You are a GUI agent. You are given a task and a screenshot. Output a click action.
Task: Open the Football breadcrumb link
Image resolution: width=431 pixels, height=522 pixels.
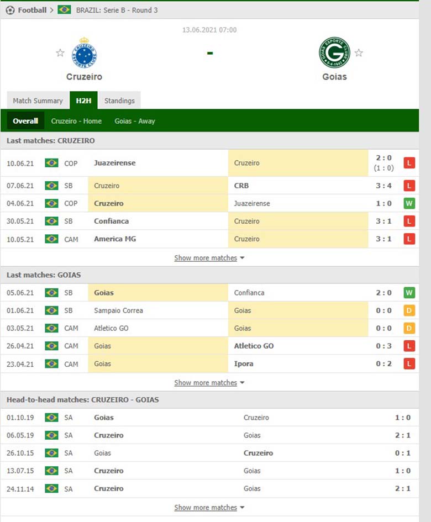click(x=32, y=10)
